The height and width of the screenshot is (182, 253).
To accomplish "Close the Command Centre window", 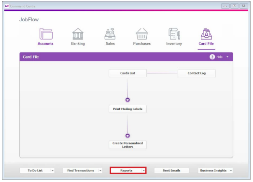I will [x=244, y=6].
